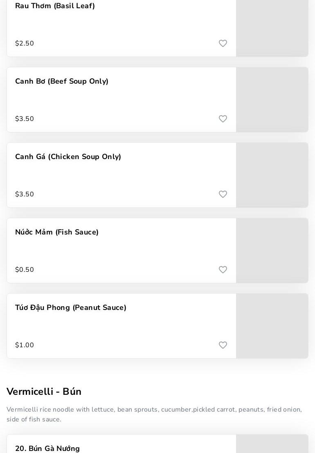This screenshot has height=453, width=315.
Task: Favorite Tướ Đậu Phong (Peanut Sauce)
Action: point(223,345)
